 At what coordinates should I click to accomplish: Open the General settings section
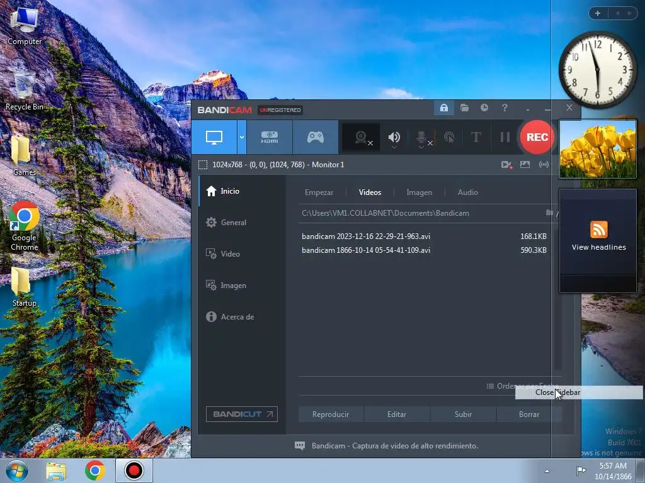(242, 223)
